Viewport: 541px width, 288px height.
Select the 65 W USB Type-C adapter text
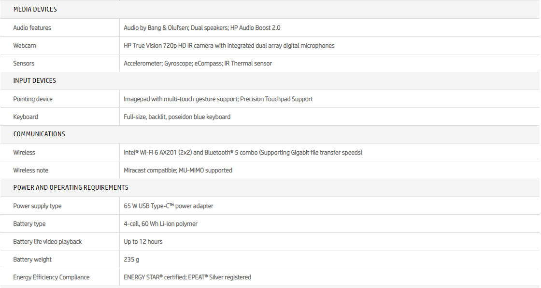coord(169,206)
